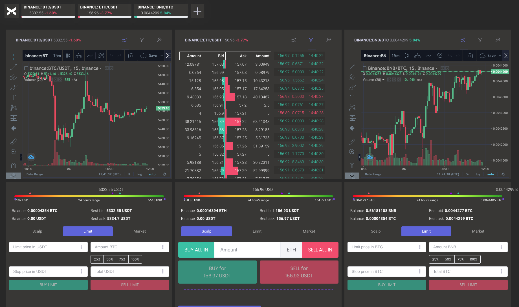
Task: Expand BTC chart toolbar with right chevron
Action: 167,56
